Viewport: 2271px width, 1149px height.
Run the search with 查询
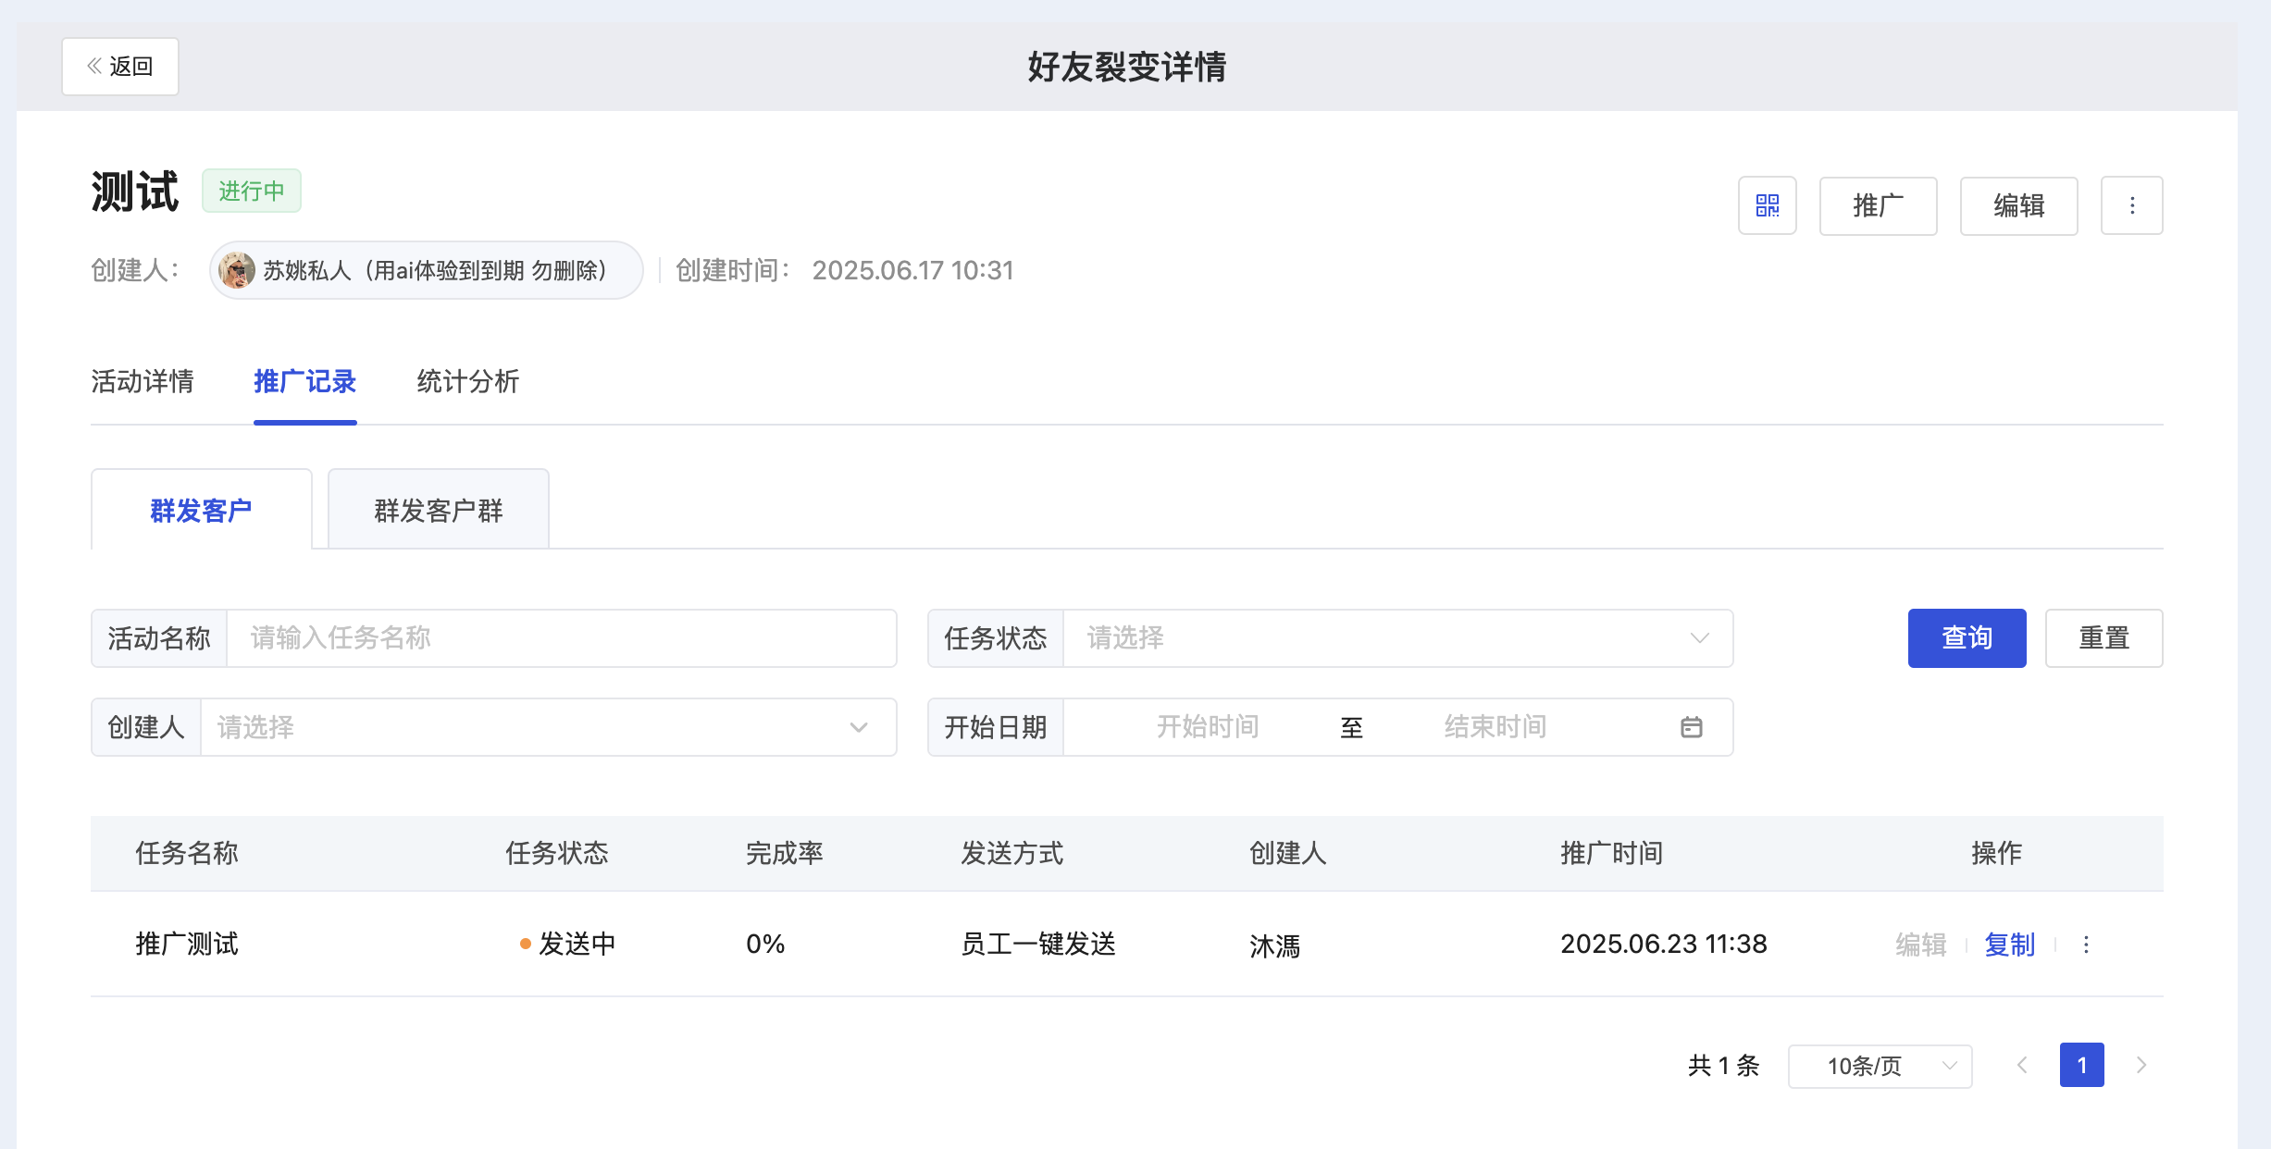coord(1967,637)
